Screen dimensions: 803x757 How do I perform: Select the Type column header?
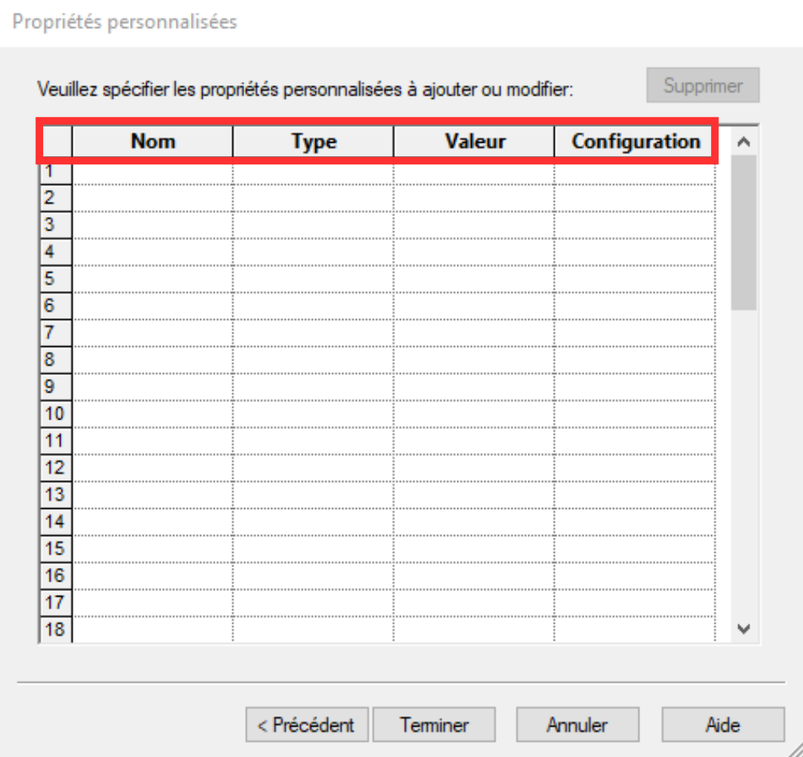314,142
